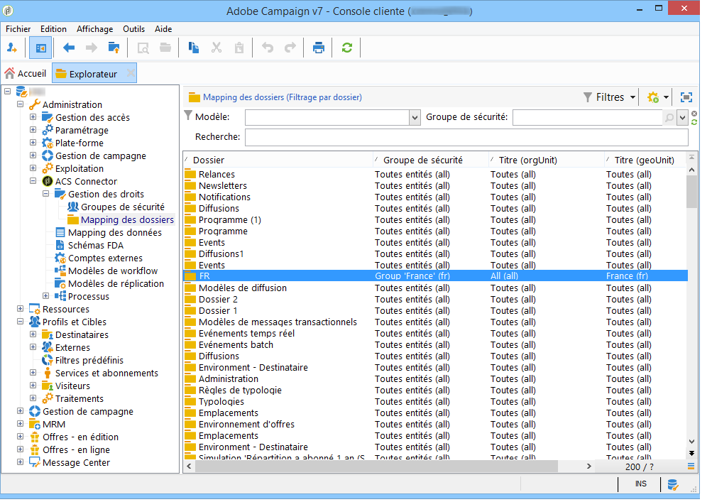Click the scroll-to-bottom double arrow
This screenshot has height=502, width=712.
point(691,453)
